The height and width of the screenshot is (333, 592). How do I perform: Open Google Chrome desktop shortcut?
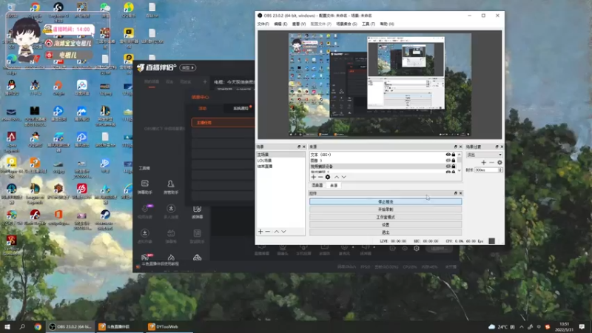coord(35,10)
